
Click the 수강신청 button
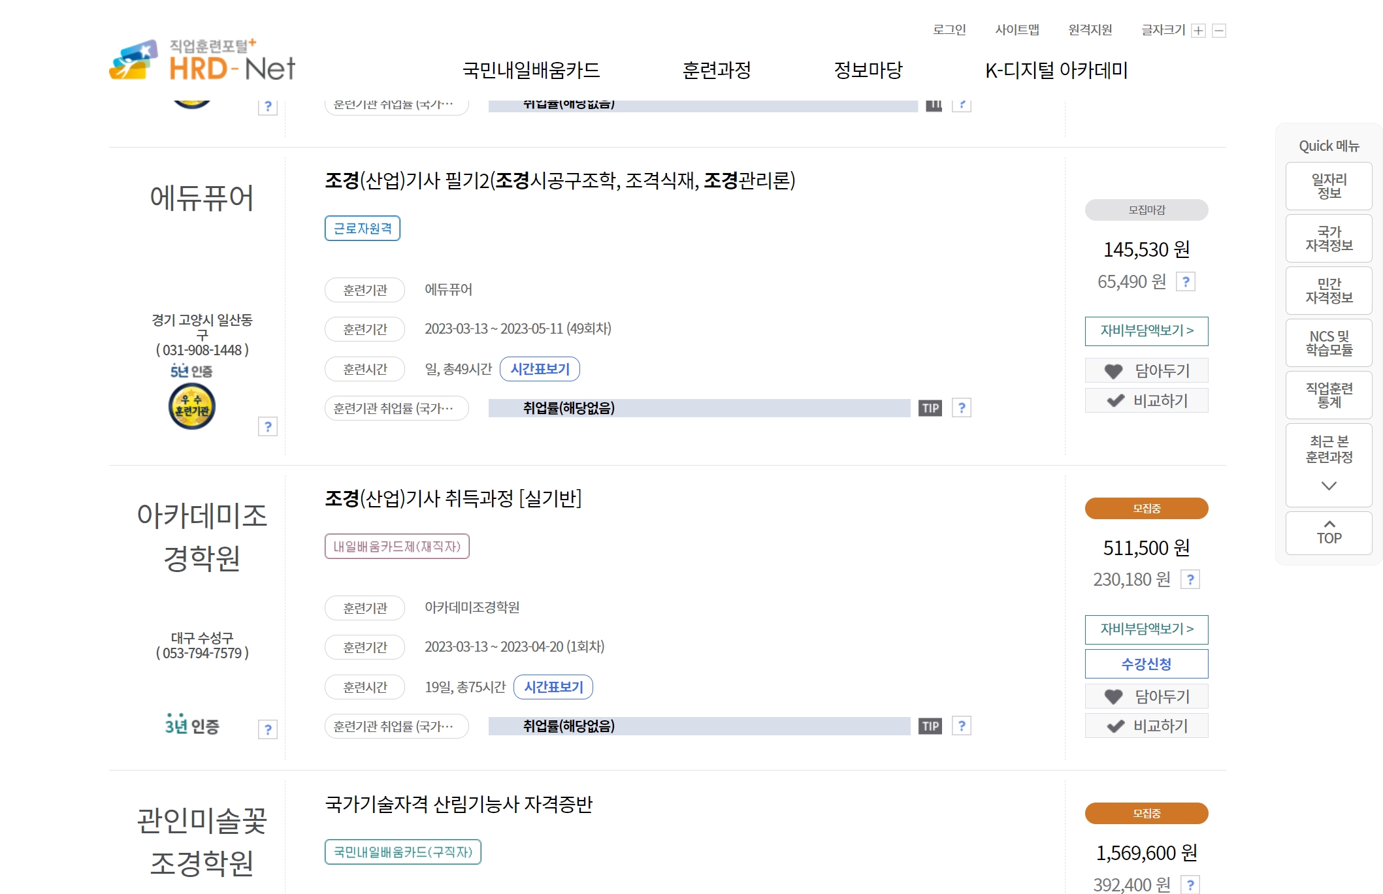1147,663
